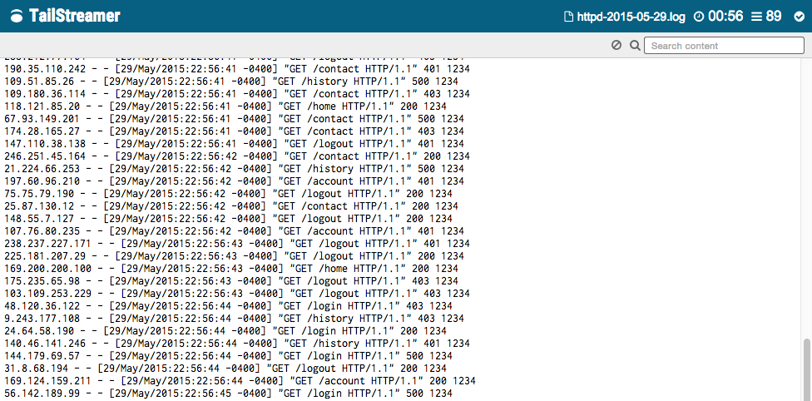Select log line from 25.87.130.12
The image size is (812, 401).
pyautogui.click(x=231, y=205)
